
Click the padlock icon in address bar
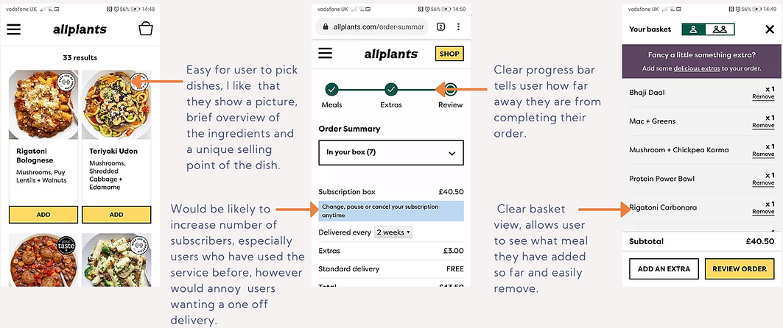click(x=326, y=27)
